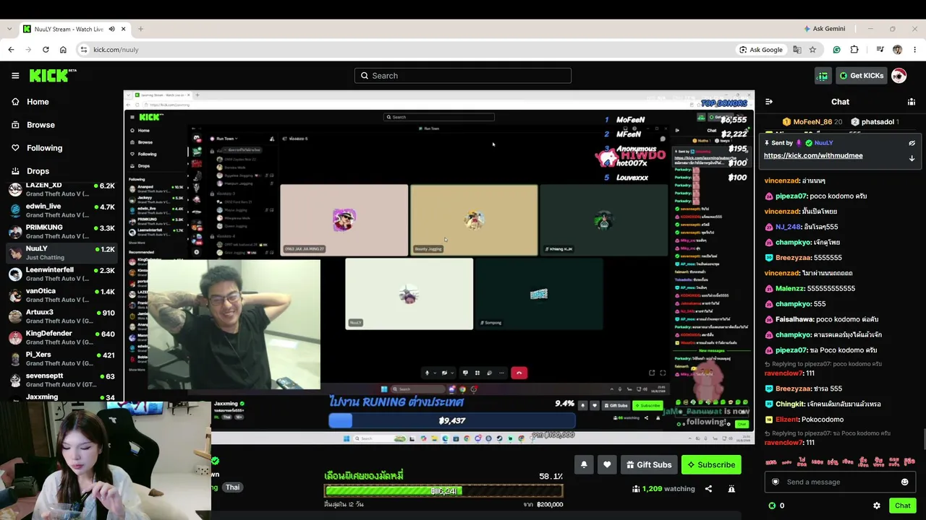Focus the Kick search field

point(463,76)
